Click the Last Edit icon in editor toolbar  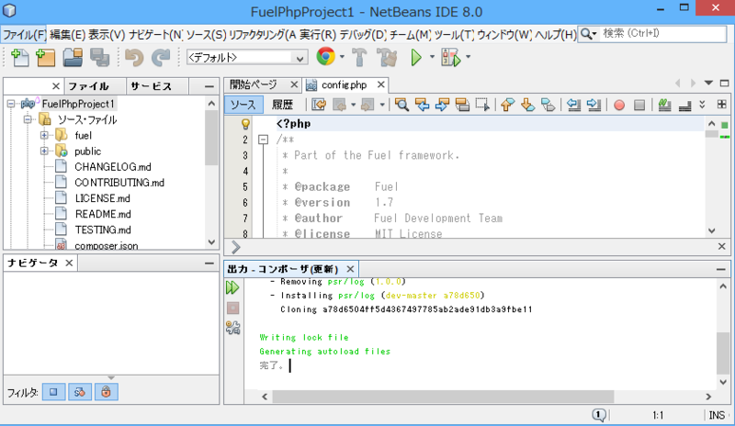click(x=319, y=104)
